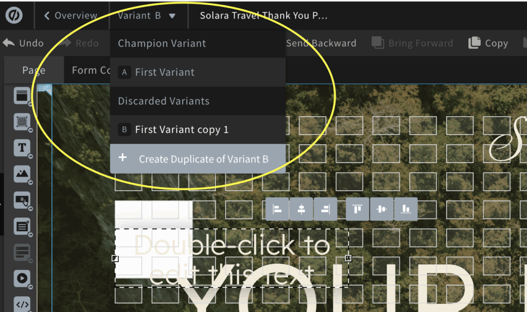Click the Redo toolbar button

click(x=79, y=43)
